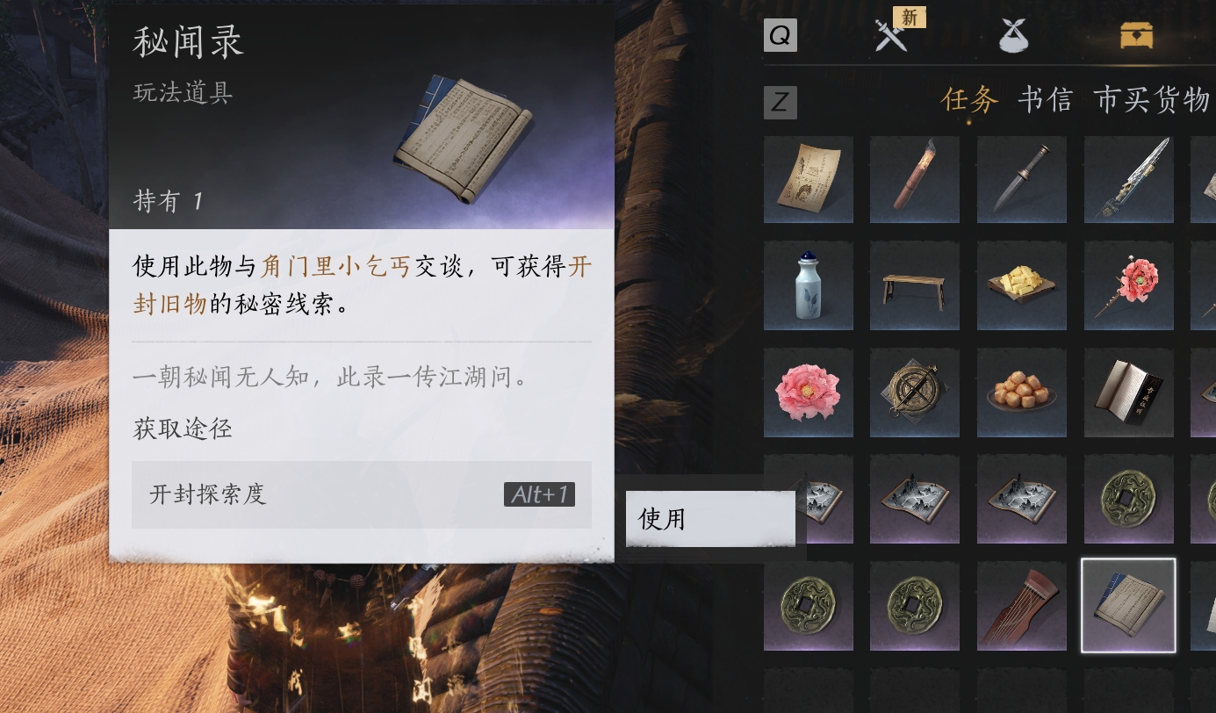Select the guqin zither item

[1022, 606]
